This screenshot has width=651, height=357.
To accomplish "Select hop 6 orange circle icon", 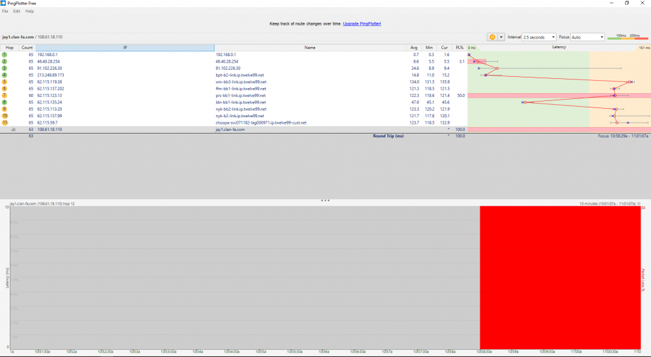I will (5, 89).
